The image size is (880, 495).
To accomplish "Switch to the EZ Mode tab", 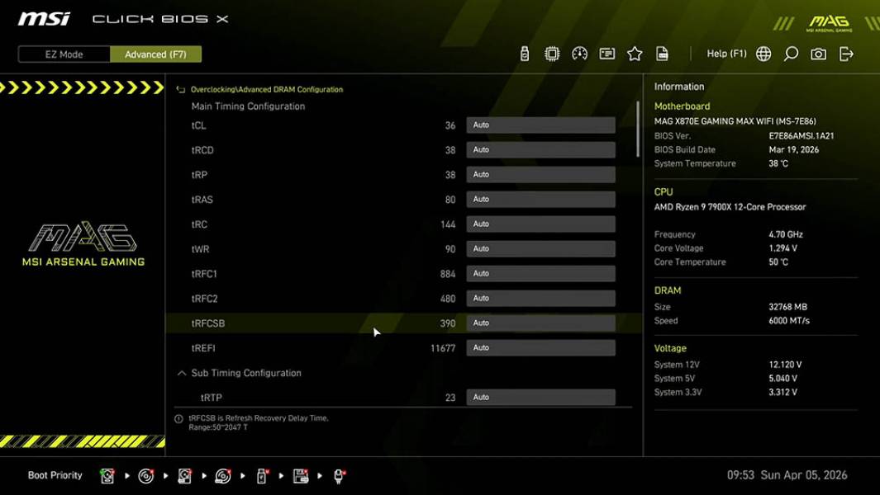I will pyautogui.click(x=63, y=54).
